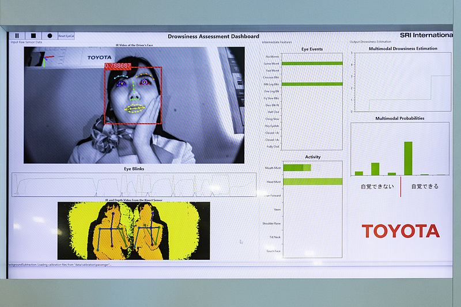Click the Head Mvmt activity bar
This screenshot has height=307, width=461.
click(x=313, y=181)
